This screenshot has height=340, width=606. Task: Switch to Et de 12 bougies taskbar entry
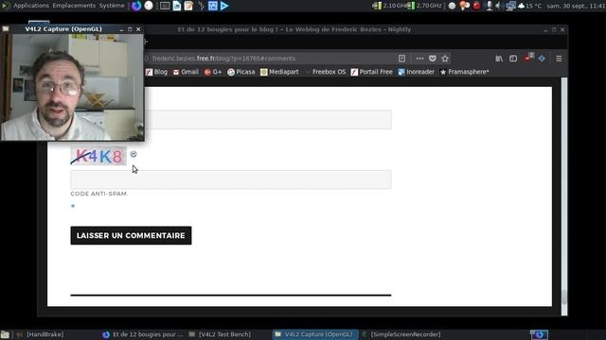(143, 334)
